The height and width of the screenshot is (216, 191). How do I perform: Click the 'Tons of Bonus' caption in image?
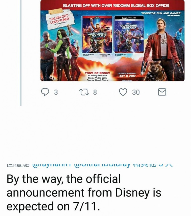[x=97, y=73]
